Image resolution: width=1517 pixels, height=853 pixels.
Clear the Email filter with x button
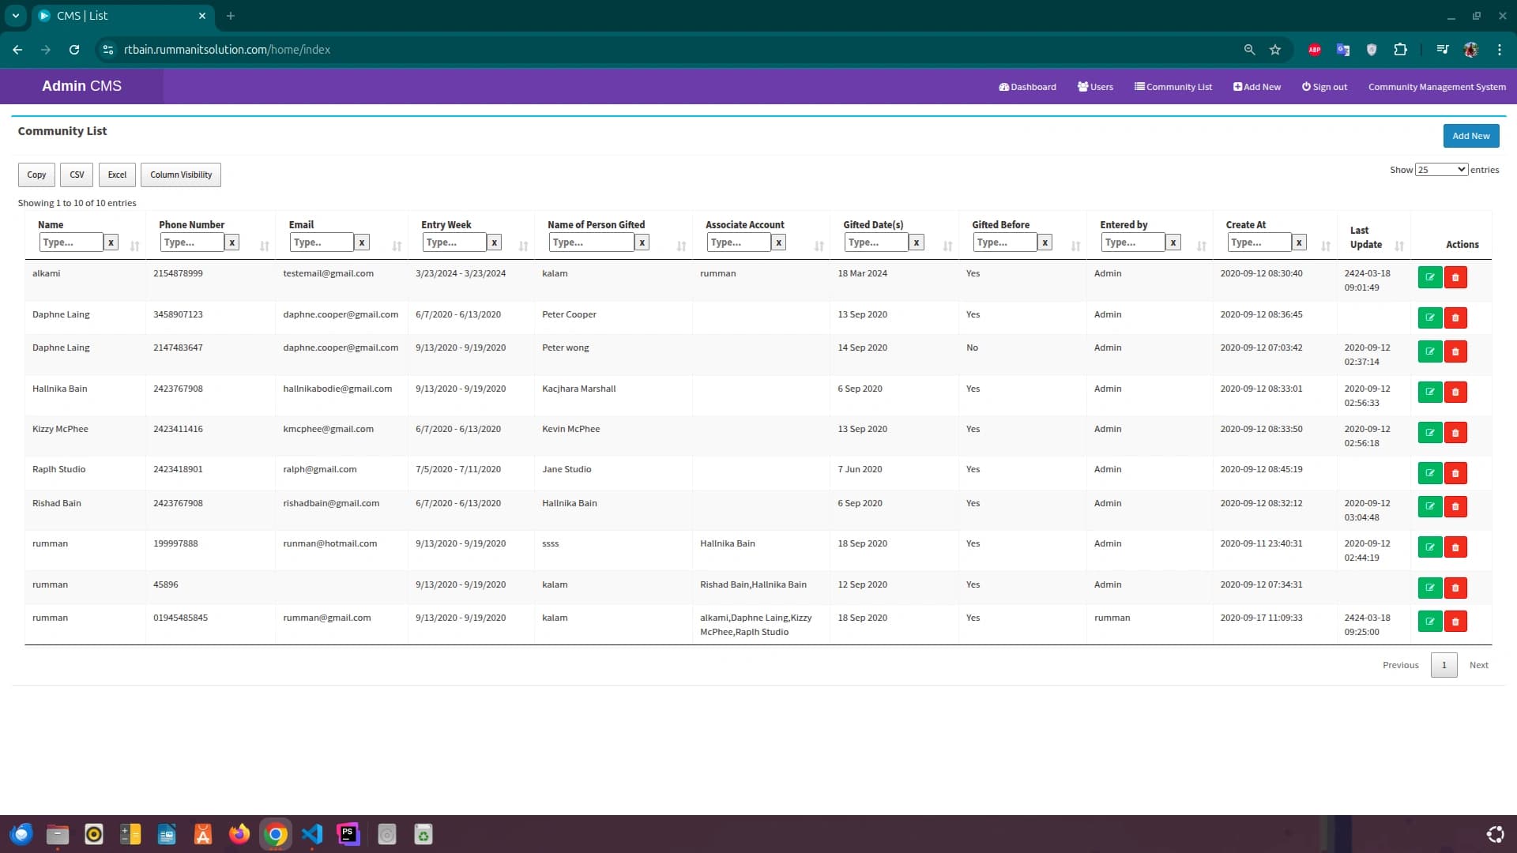click(x=362, y=242)
